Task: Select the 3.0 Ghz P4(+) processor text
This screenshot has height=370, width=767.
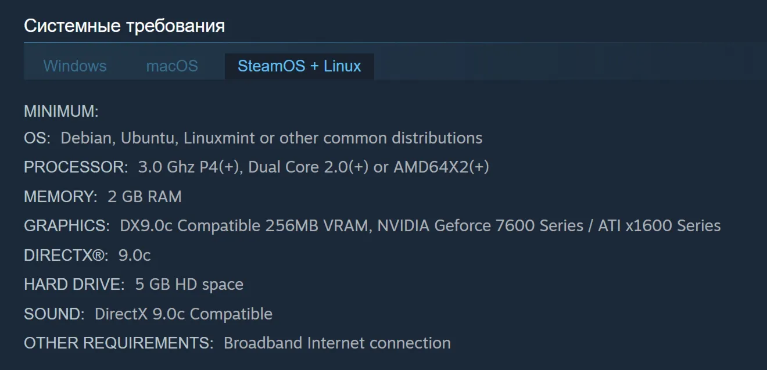Action: point(189,167)
